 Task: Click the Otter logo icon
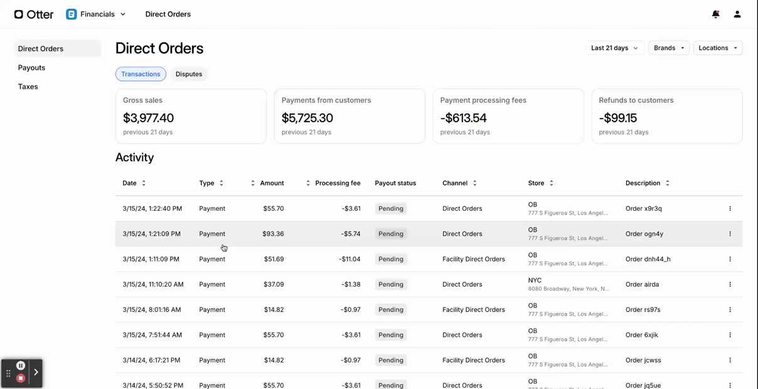(18, 14)
